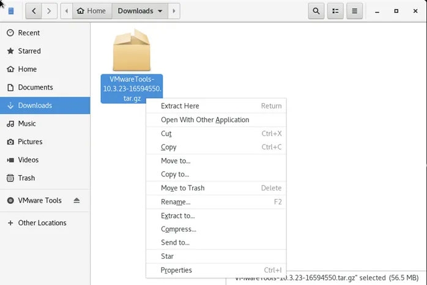Image resolution: width=427 pixels, height=285 pixels.
Task: Select Compress… in the context menu
Action: [x=216, y=229]
